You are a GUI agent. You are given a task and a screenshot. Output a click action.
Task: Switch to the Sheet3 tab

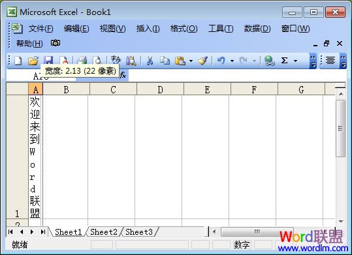click(139, 232)
